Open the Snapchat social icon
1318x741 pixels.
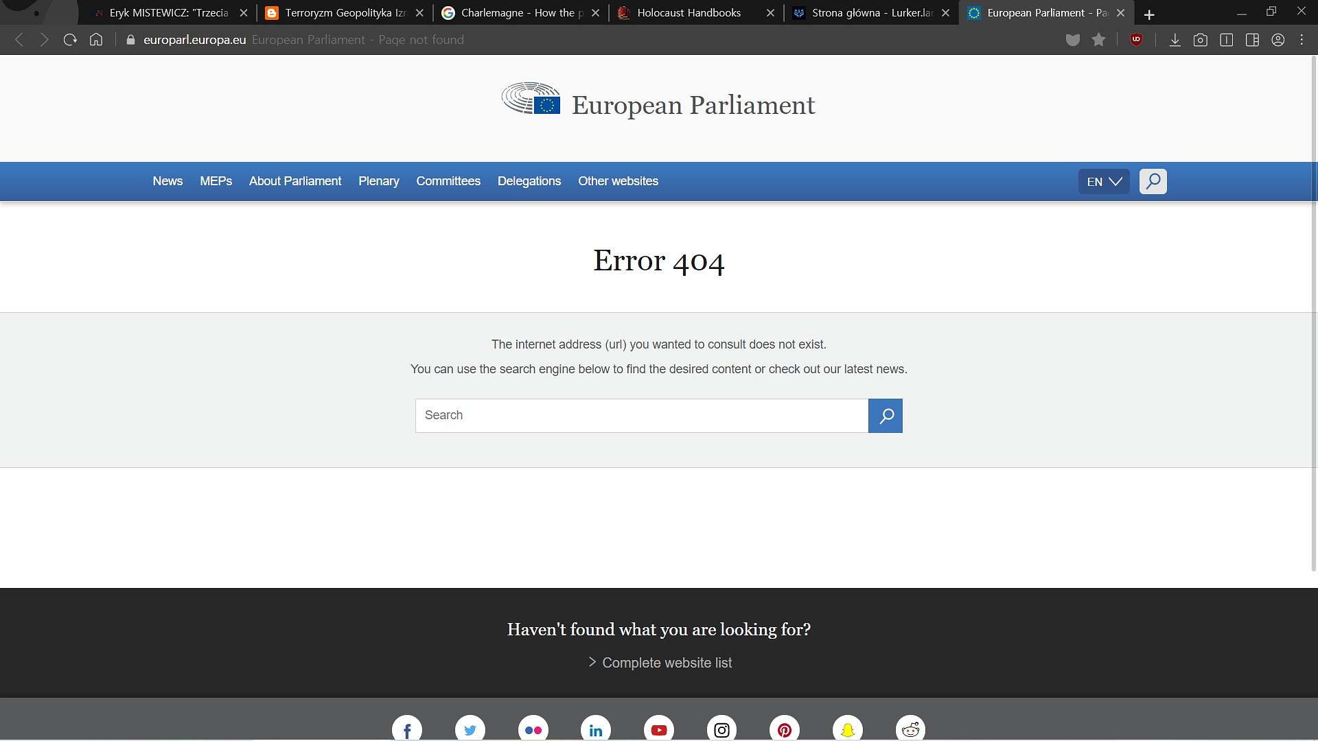(x=848, y=729)
